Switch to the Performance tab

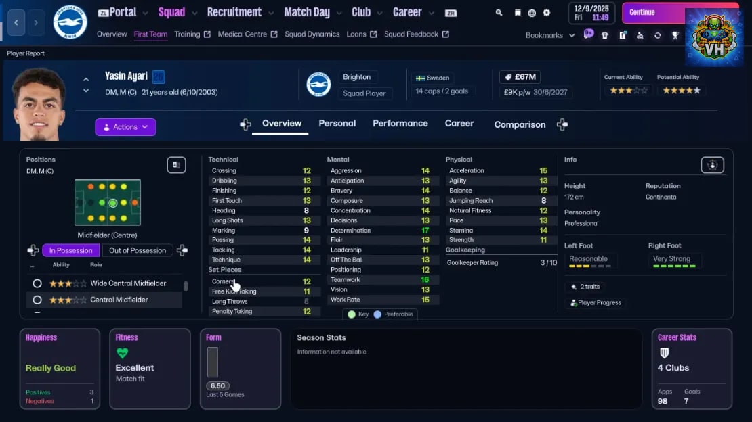(x=400, y=124)
